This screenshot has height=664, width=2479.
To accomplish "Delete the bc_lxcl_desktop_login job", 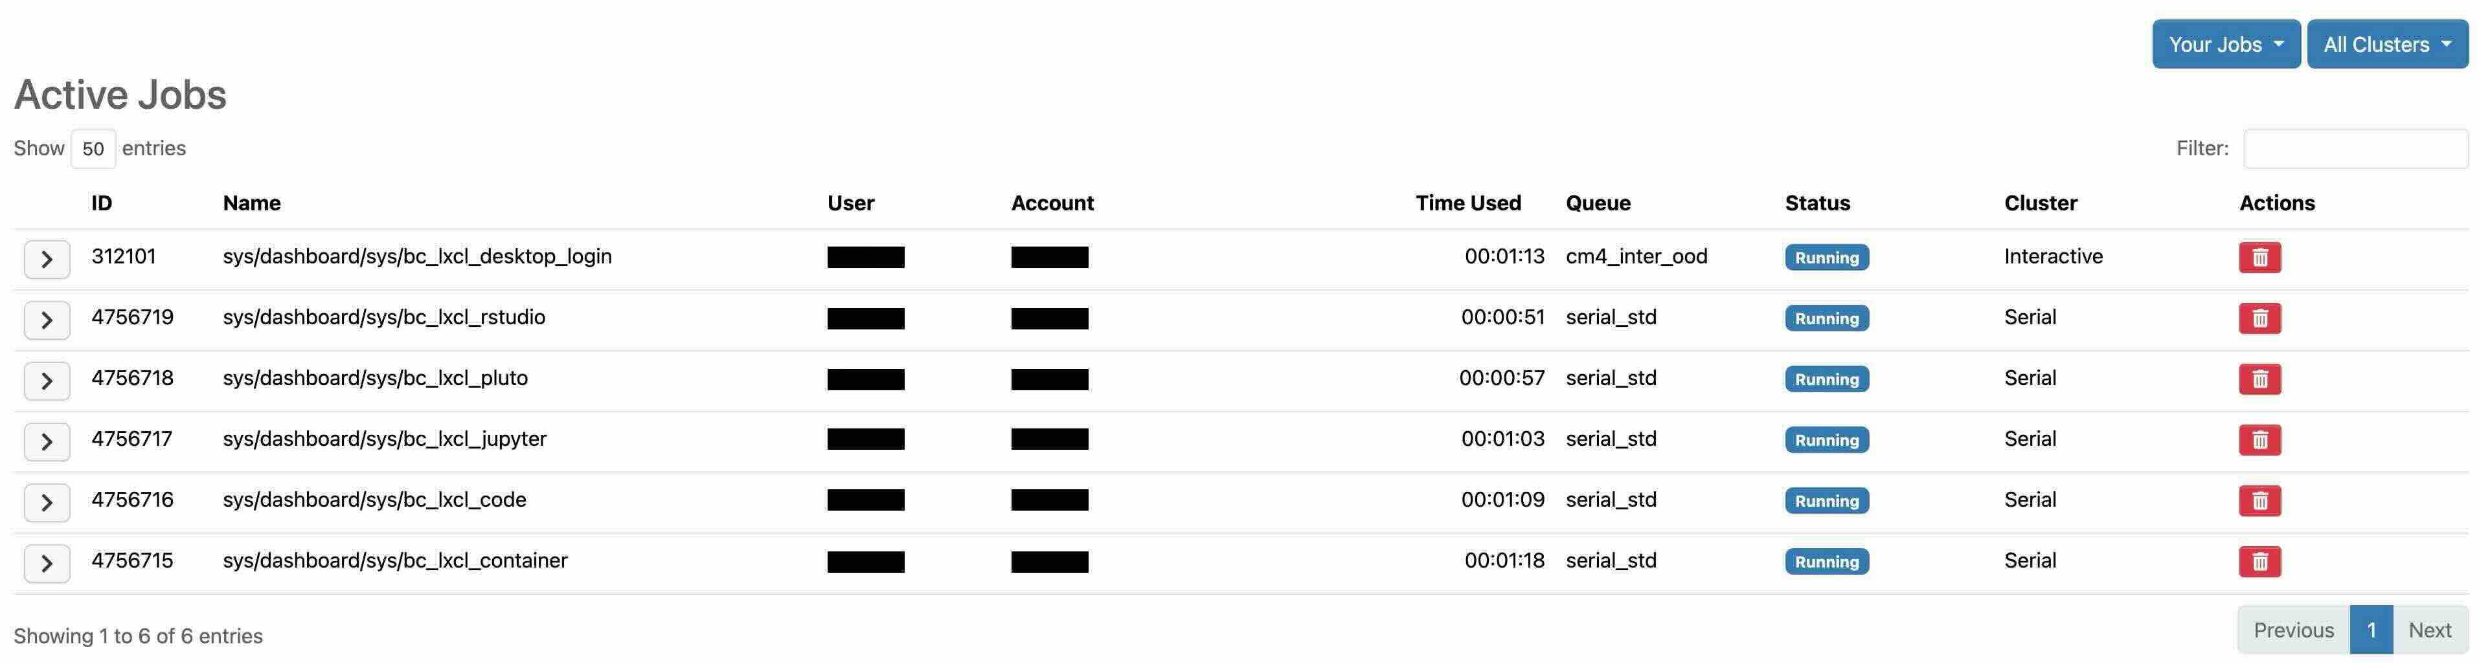I will coord(2259,258).
